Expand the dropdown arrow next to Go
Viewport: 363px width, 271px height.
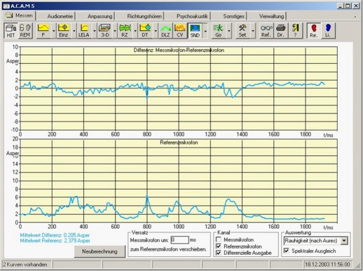pos(228,31)
